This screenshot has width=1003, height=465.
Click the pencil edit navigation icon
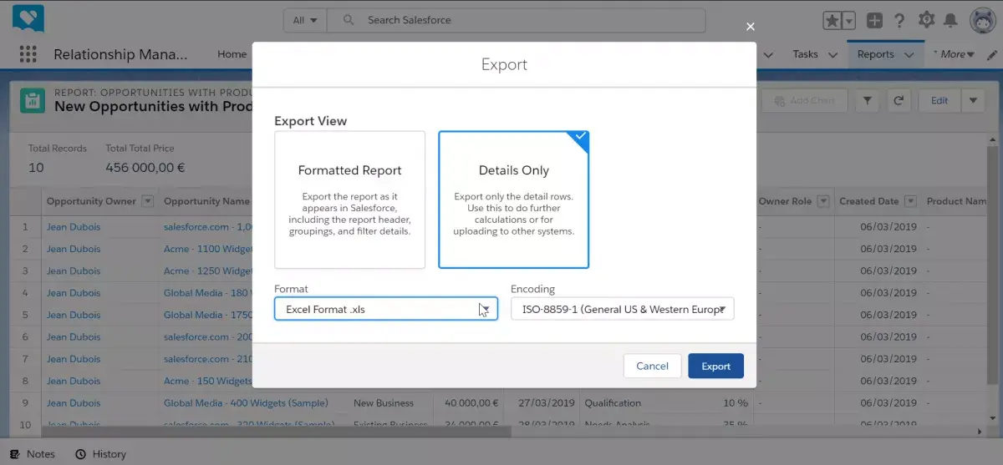click(x=992, y=54)
